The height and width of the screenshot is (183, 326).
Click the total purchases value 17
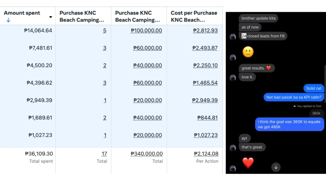coord(104,154)
